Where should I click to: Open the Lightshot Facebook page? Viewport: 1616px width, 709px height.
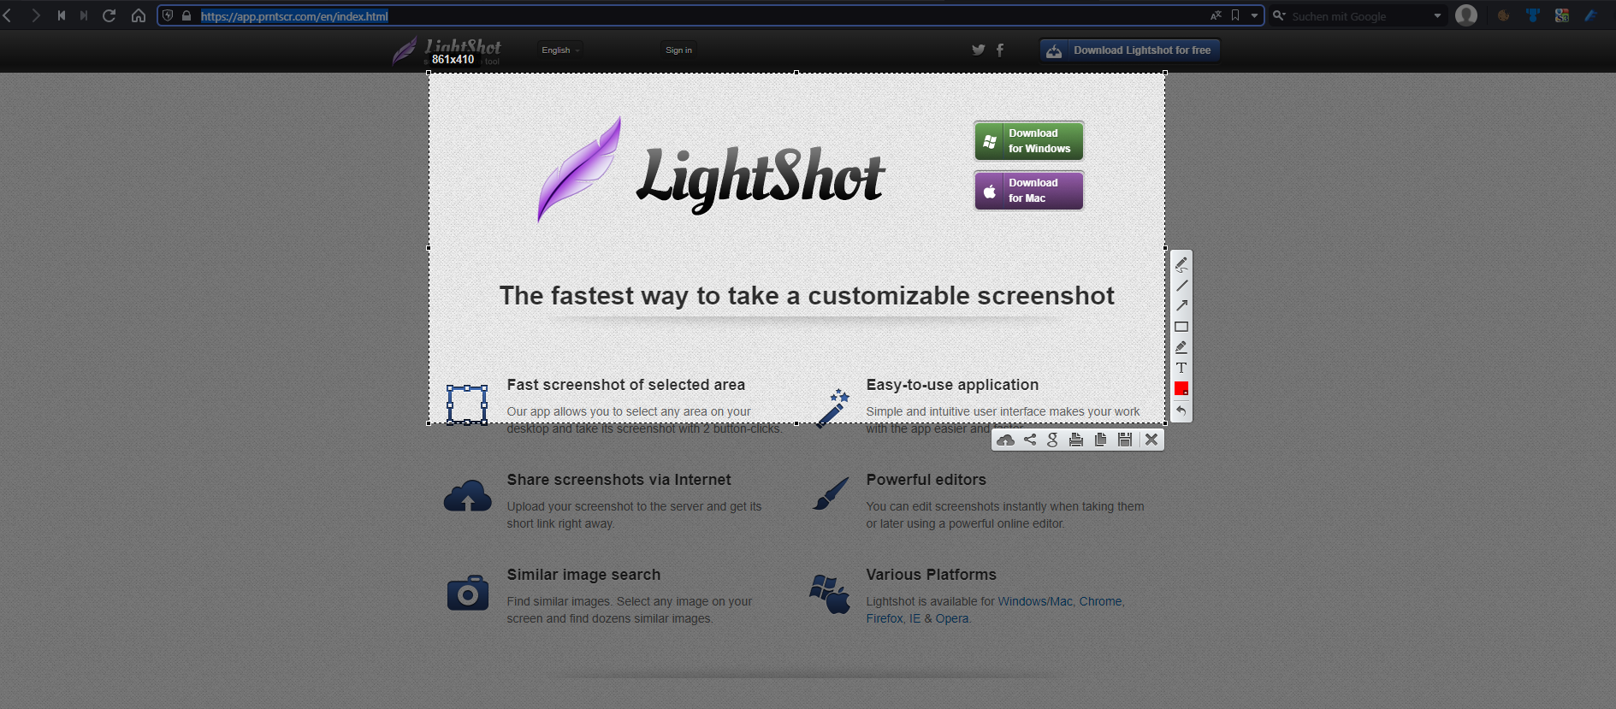click(x=1000, y=50)
